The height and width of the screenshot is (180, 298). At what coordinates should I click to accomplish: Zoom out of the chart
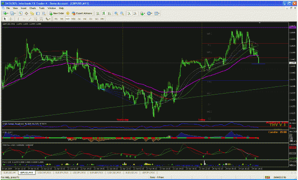point(122,13)
